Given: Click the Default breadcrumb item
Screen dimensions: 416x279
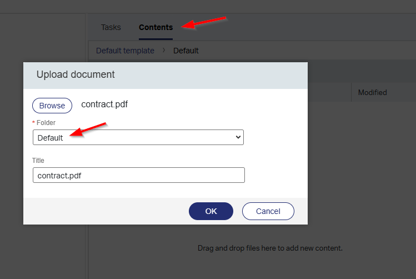Looking at the screenshot, I should pos(186,51).
